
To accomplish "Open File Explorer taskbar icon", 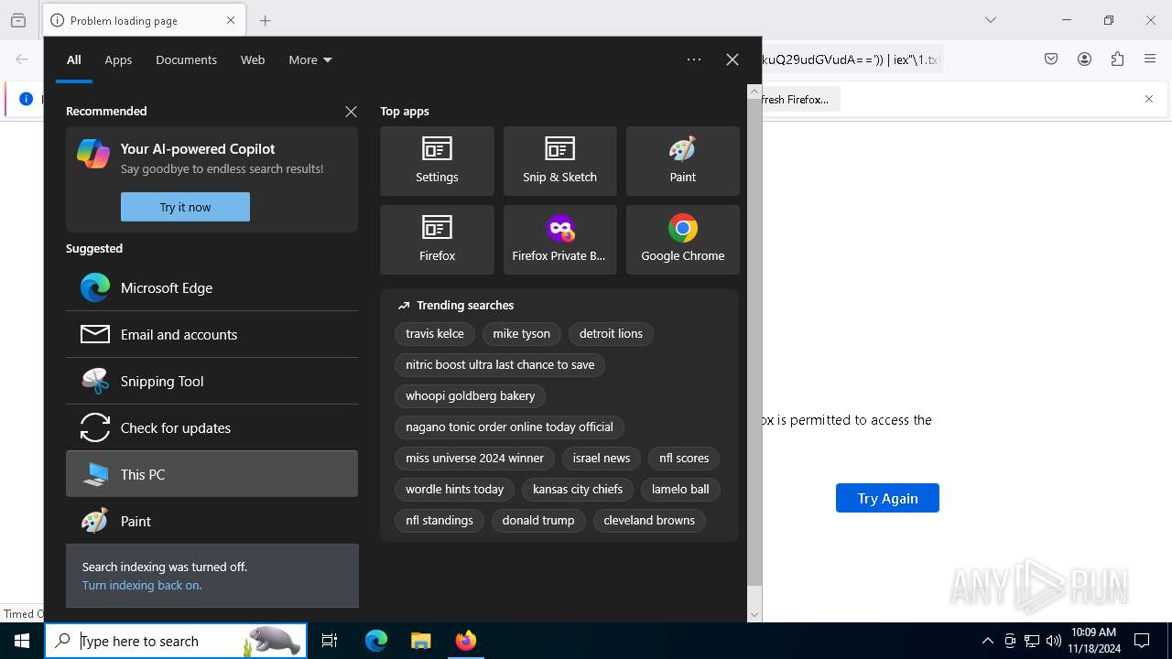I will point(420,641).
